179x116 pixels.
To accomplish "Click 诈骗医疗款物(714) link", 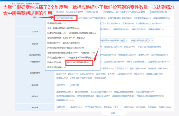I will (156, 29).
